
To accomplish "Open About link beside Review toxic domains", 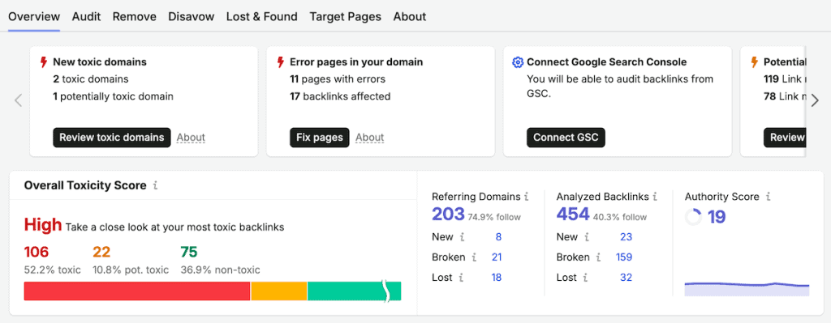I will click(191, 138).
